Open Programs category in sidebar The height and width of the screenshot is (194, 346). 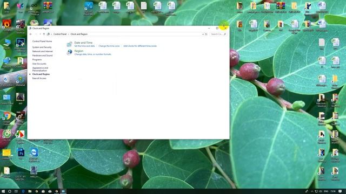pos(37,60)
